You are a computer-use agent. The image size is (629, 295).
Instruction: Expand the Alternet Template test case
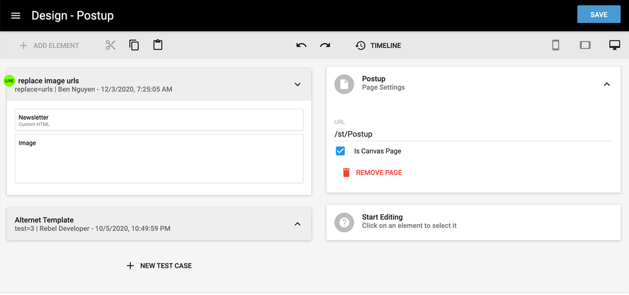point(297,224)
